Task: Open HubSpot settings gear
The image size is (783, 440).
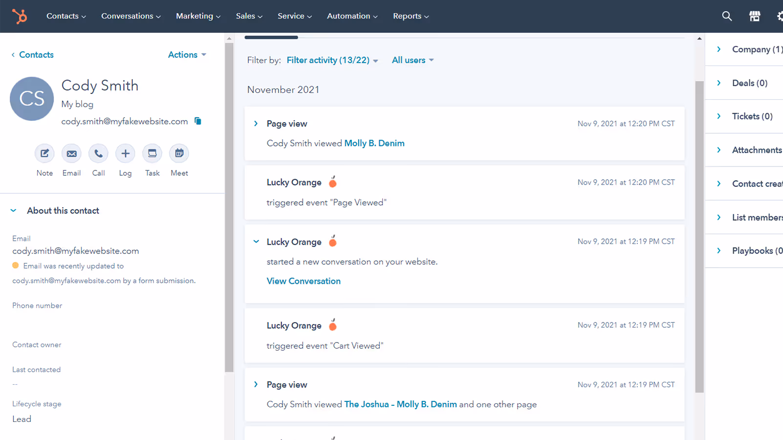Action: tap(780, 16)
